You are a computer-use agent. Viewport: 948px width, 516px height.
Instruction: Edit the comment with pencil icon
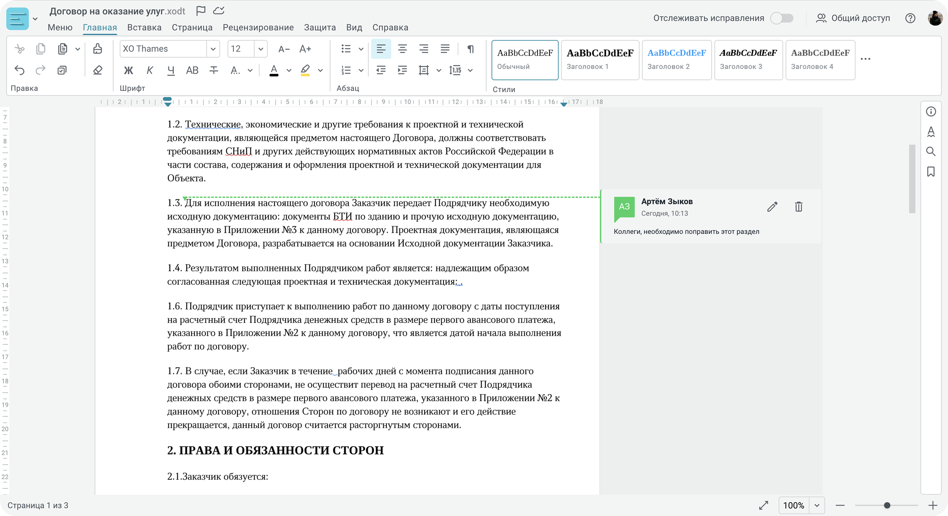(x=772, y=207)
